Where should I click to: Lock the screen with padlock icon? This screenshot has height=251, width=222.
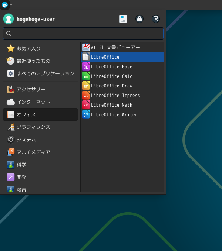tap(139, 19)
